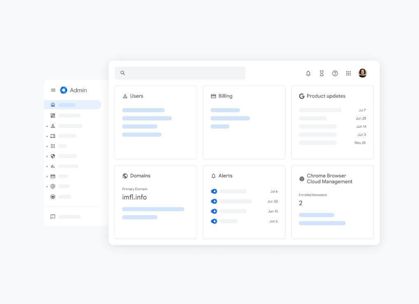The image size is (419, 304).
Task: Open the Alerts card title
Action: click(x=225, y=176)
